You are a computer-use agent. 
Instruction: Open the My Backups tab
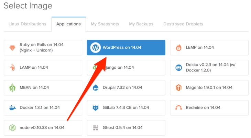coord(141,24)
